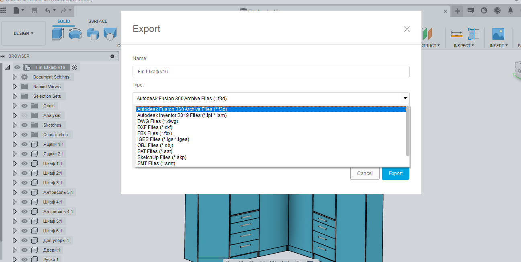
Task: Click the Export button
Action: coord(396,173)
